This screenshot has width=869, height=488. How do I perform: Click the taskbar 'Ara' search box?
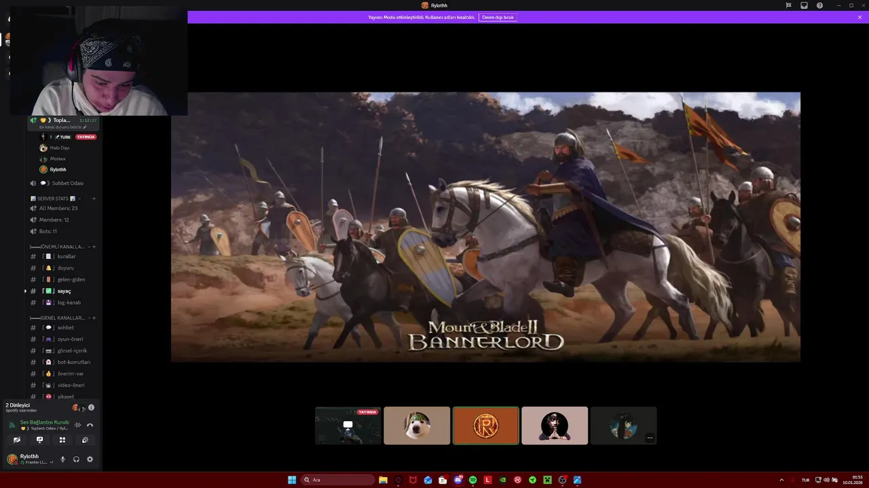tap(338, 480)
